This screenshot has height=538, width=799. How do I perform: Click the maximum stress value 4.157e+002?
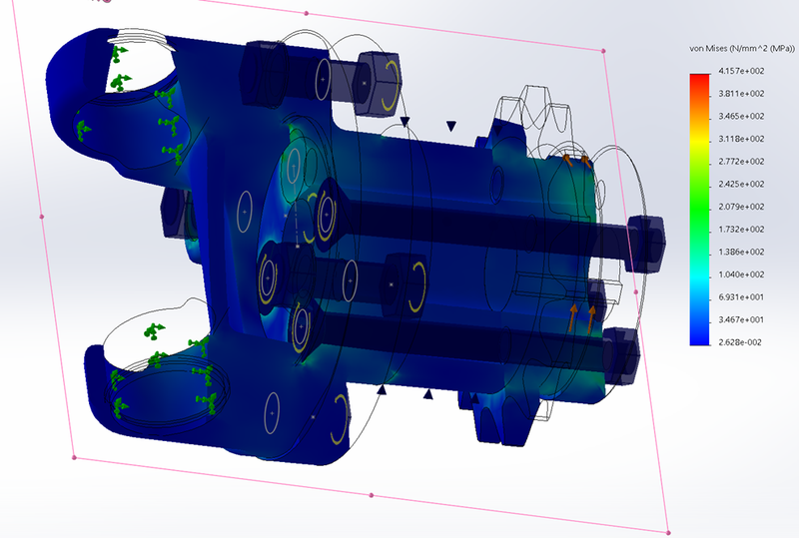tap(741, 71)
